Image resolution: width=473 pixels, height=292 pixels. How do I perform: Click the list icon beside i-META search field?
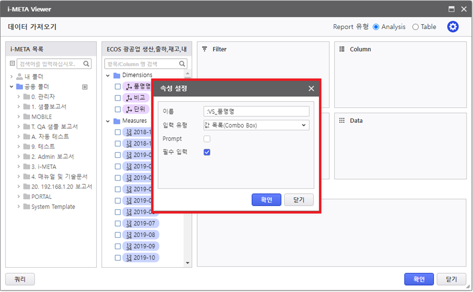click(x=12, y=64)
